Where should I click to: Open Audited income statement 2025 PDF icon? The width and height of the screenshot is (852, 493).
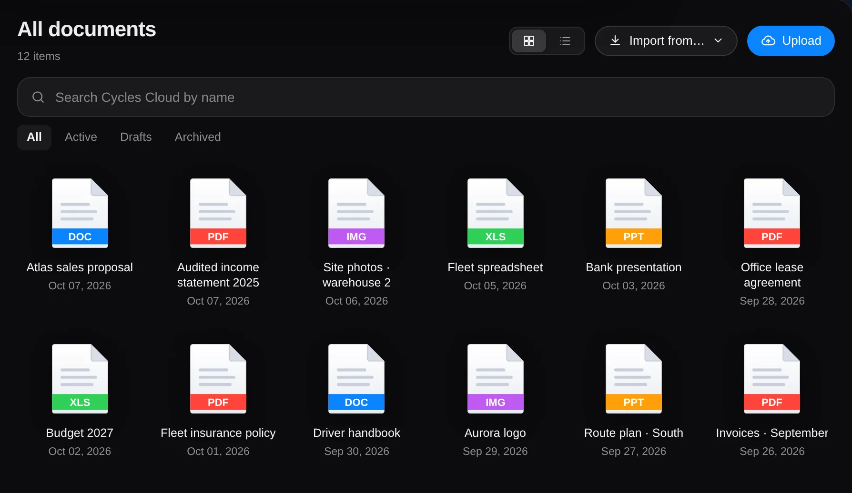(x=218, y=213)
